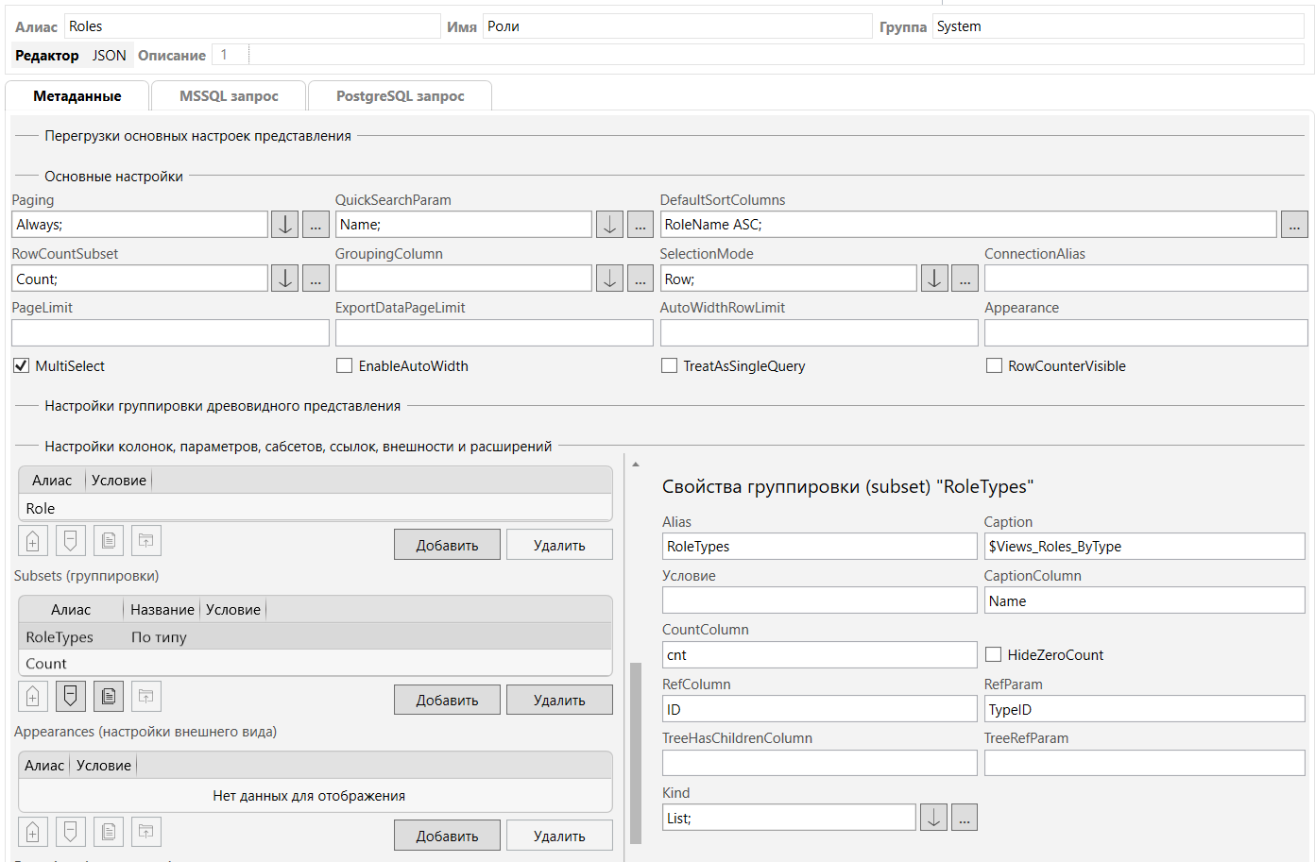Click the move-up icon under the Subsets list
The height and width of the screenshot is (862, 1315).
[33, 697]
